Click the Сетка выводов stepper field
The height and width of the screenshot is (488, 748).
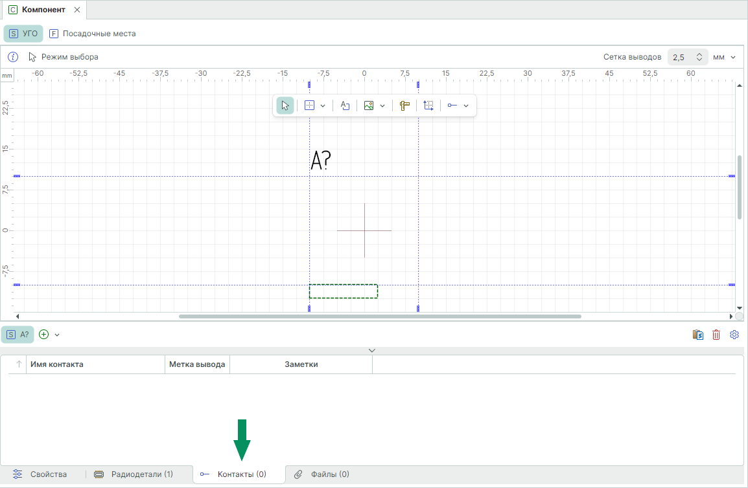click(687, 57)
